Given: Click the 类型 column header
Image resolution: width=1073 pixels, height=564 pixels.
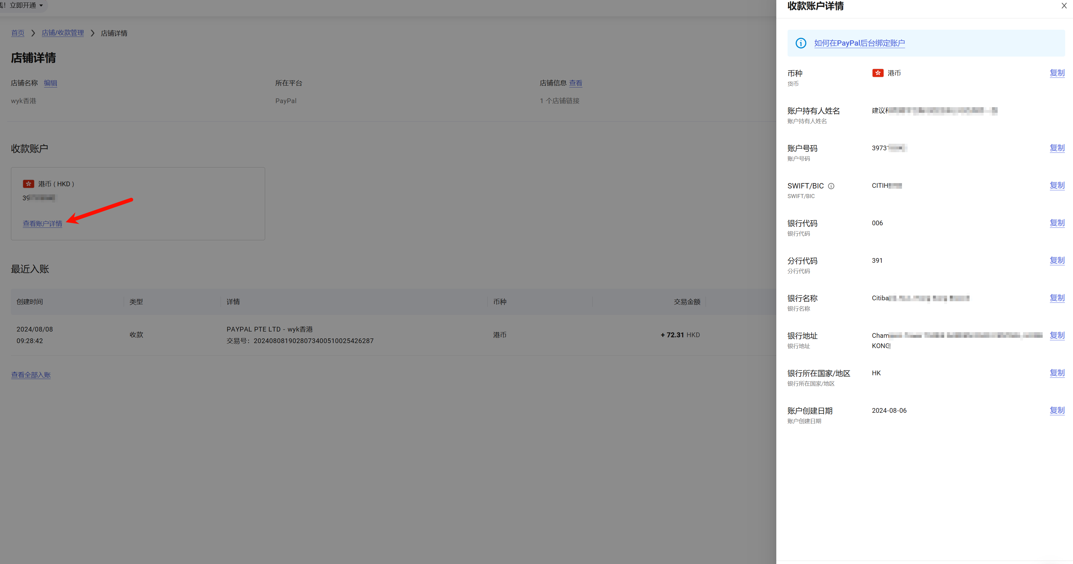Looking at the screenshot, I should (x=136, y=302).
